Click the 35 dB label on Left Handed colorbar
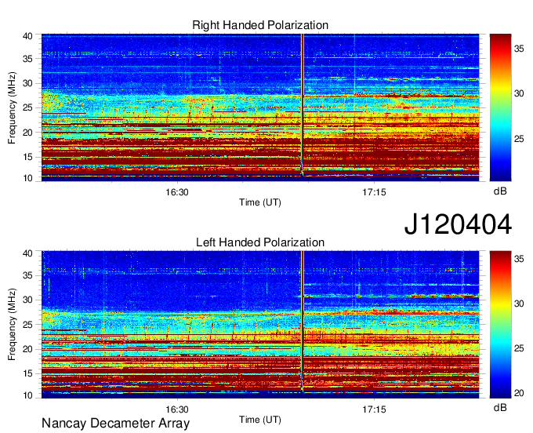The image size is (533, 433). (519, 259)
